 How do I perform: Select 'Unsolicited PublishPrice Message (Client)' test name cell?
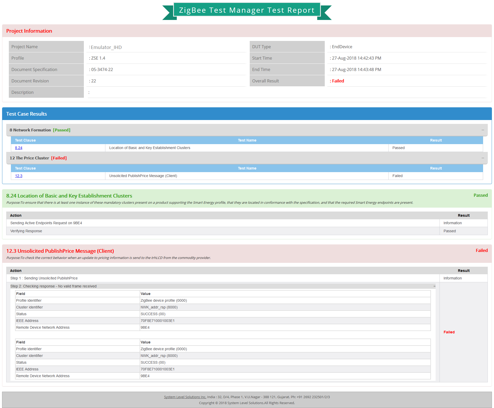(x=247, y=176)
